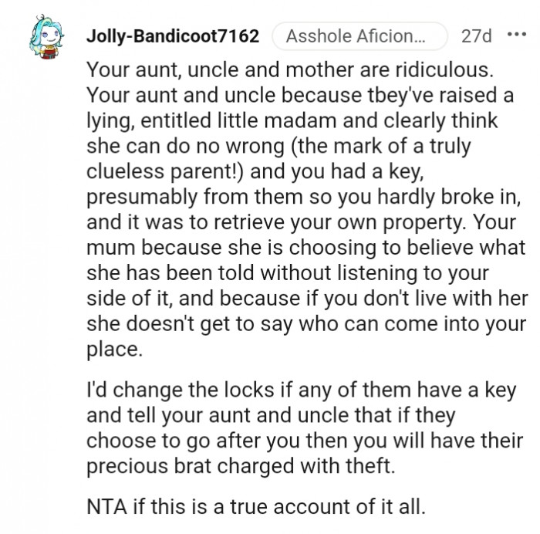Screen dimensions: 540x534
Task: Open the three-dot comment options menu
Action: pyautogui.click(x=513, y=35)
